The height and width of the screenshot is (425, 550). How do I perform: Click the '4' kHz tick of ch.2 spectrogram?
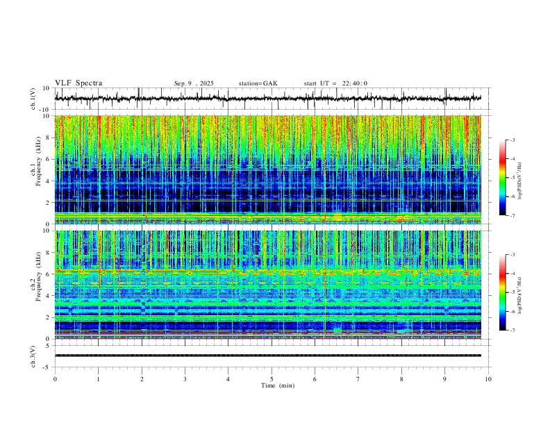pos(49,296)
